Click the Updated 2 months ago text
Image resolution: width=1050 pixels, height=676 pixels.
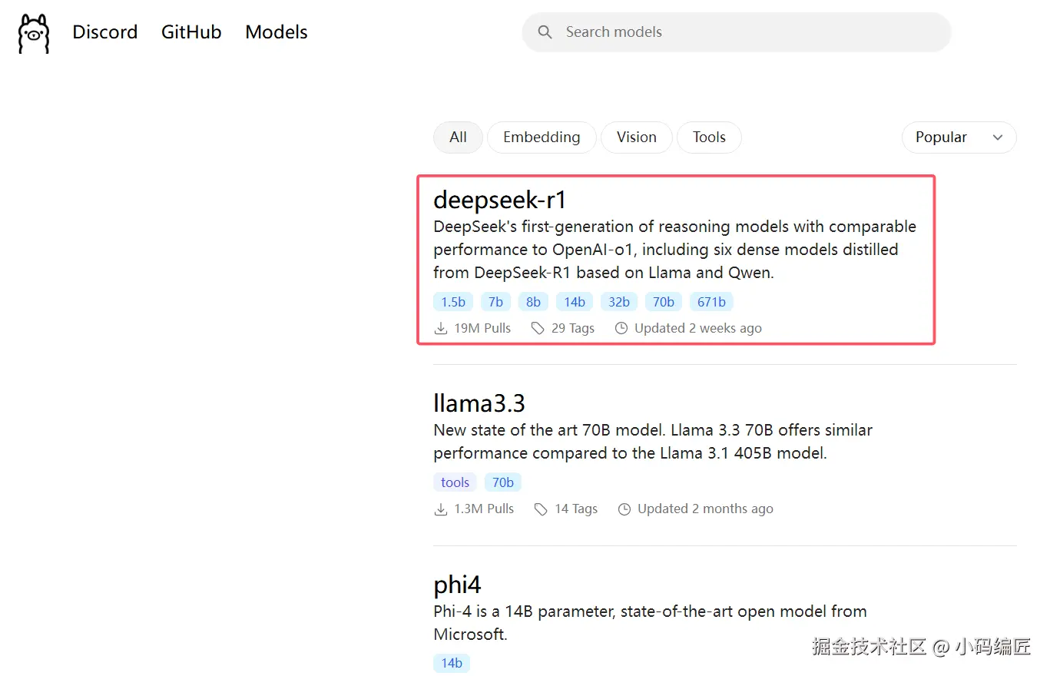pyautogui.click(x=705, y=509)
